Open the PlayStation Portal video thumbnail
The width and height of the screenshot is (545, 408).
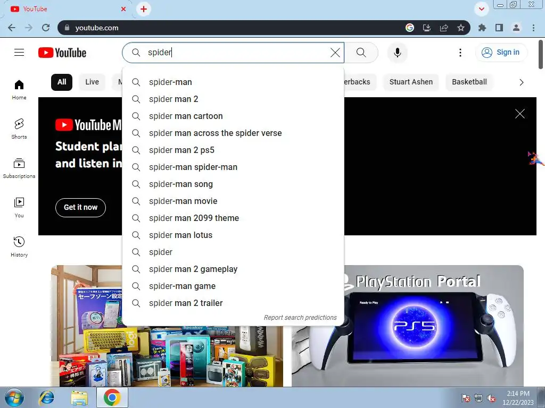tap(407, 326)
